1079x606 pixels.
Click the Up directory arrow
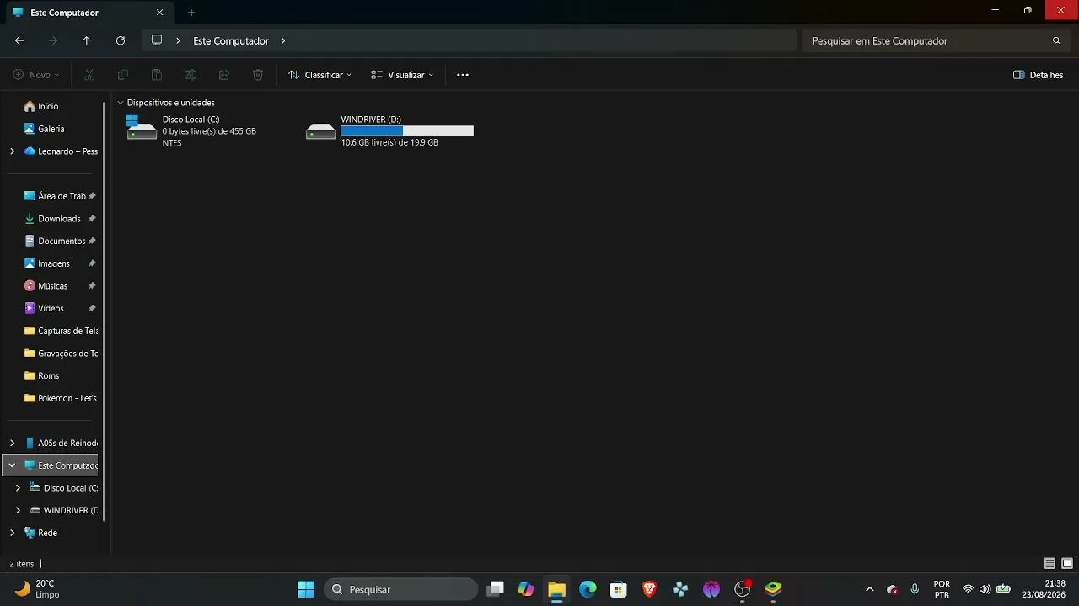pyautogui.click(x=86, y=40)
